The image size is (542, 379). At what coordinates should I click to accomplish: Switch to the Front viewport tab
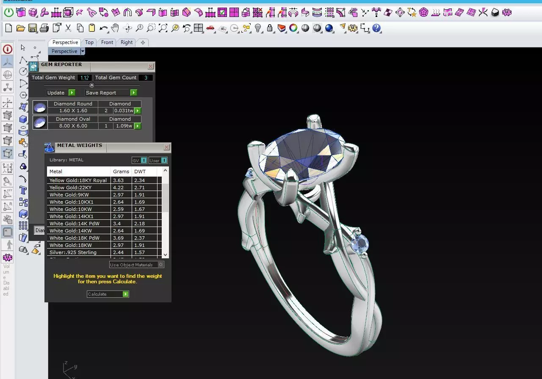pyautogui.click(x=107, y=42)
